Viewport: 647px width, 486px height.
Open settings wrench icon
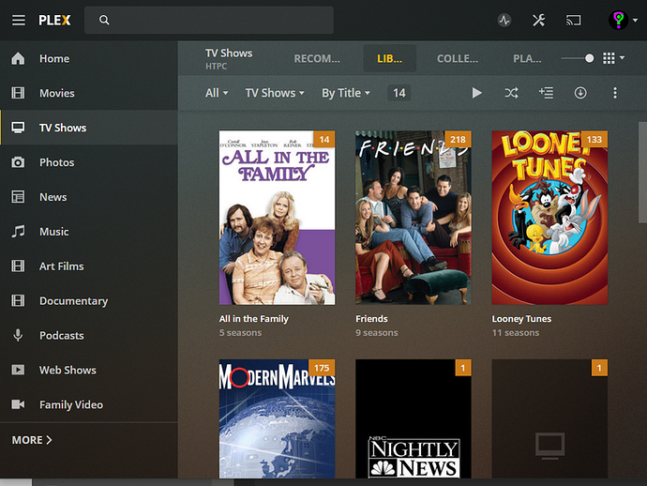point(538,20)
